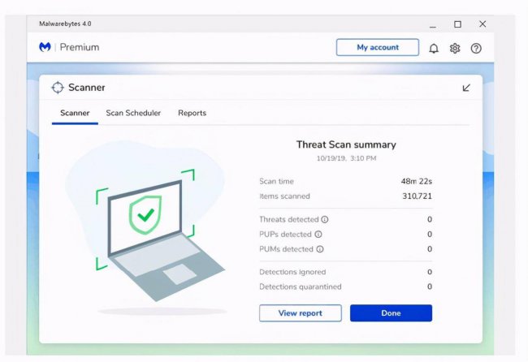Click the help question mark icon
Viewport: 528px width, 362px height.
pyautogui.click(x=476, y=49)
